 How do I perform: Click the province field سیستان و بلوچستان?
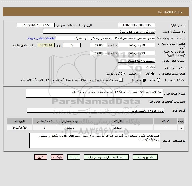tap(137, 61)
